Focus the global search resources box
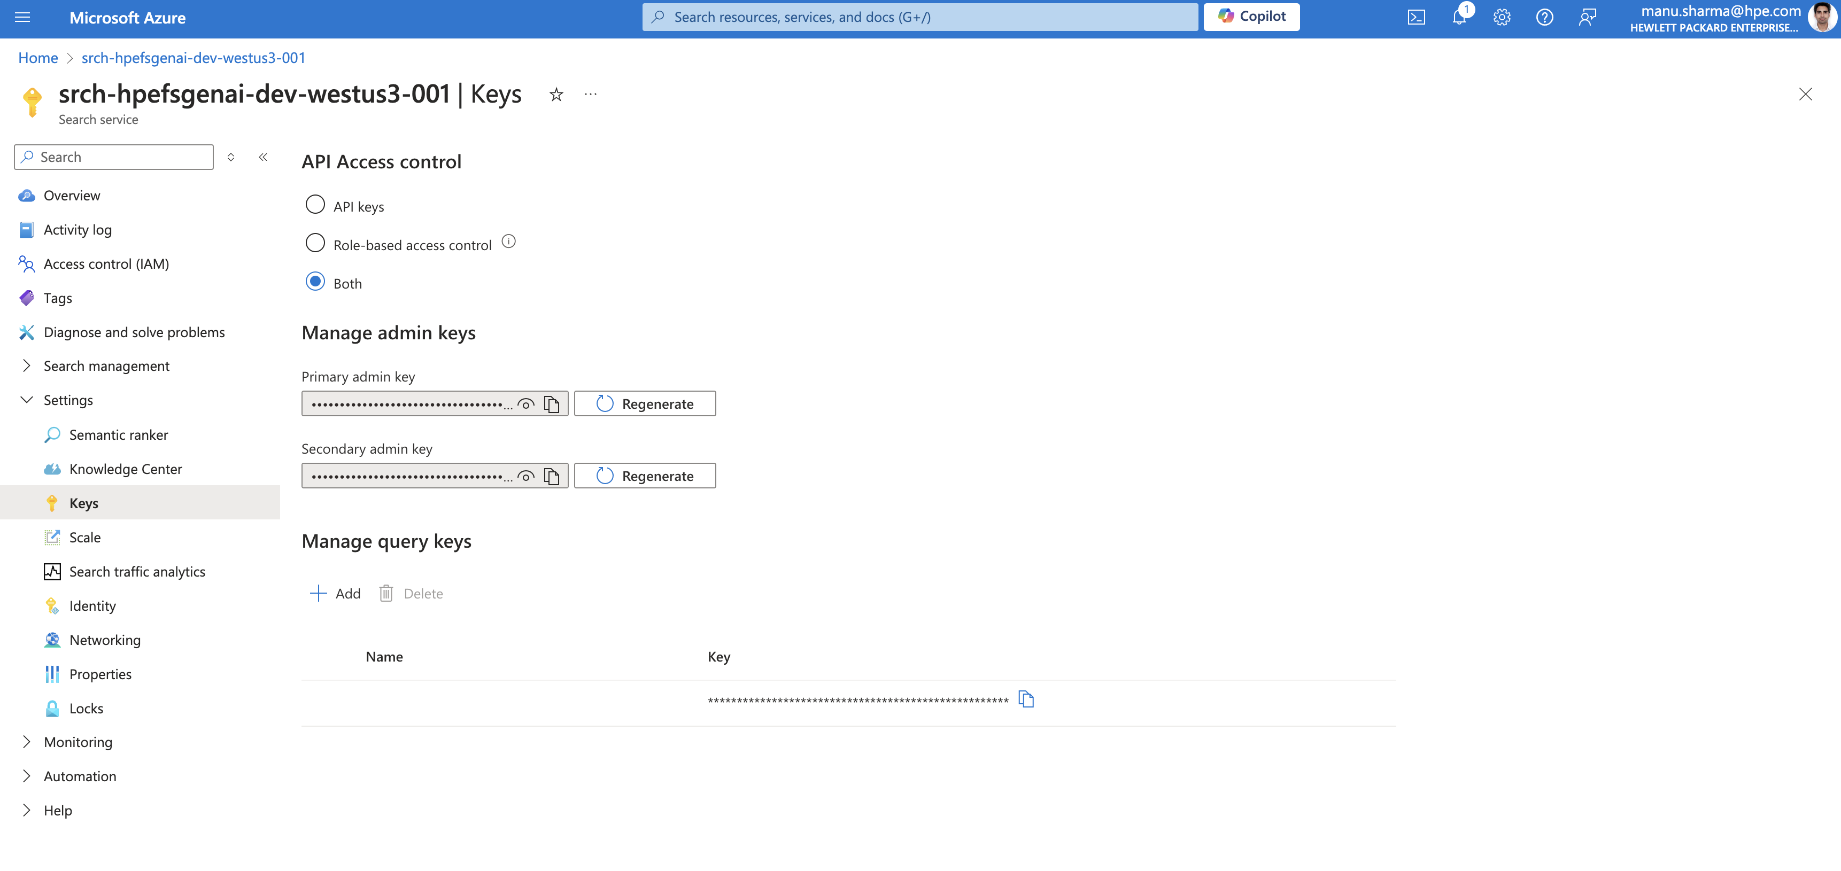Screen dimensions: 1841x871 920,17
